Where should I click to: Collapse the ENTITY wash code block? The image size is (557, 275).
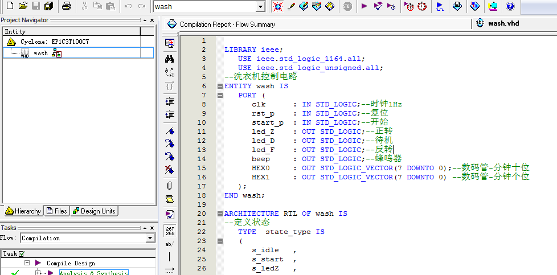[219, 86]
